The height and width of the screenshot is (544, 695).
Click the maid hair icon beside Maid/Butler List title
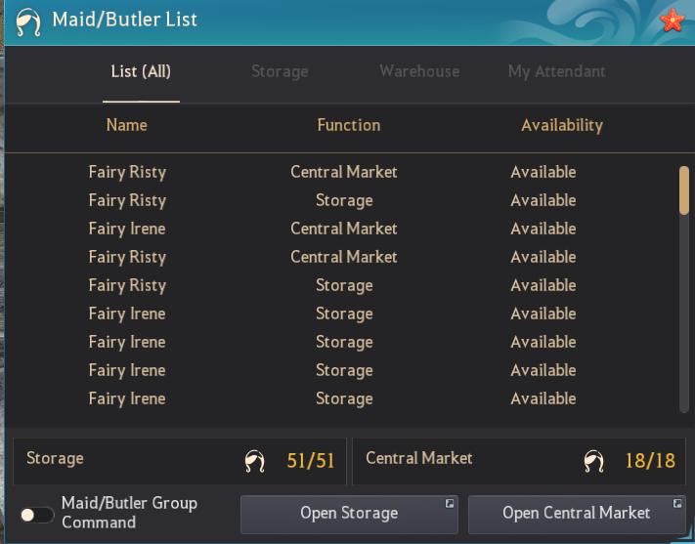(28, 21)
